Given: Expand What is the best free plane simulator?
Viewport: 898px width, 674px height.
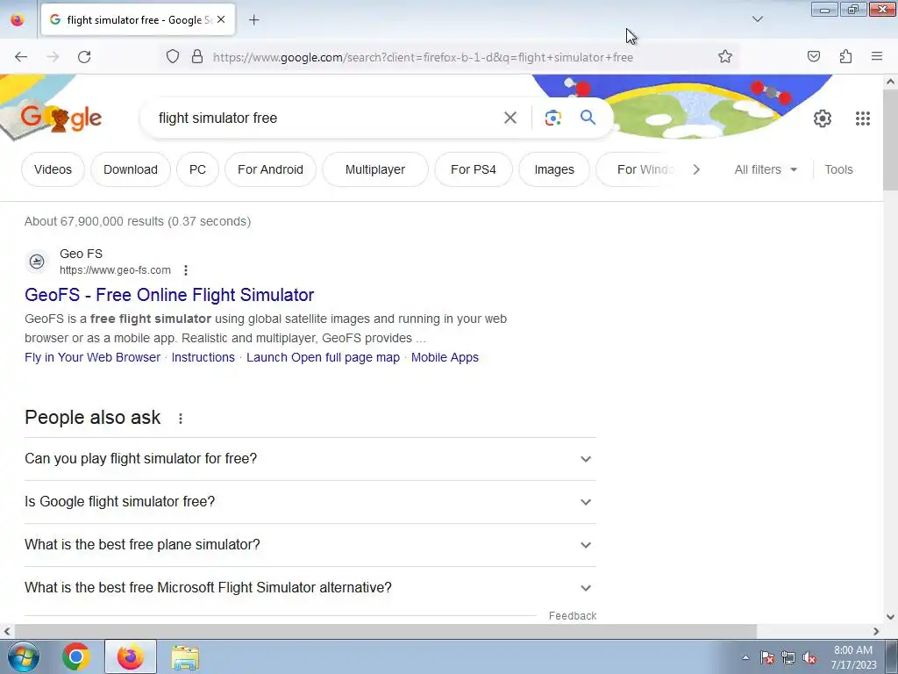Looking at the screenshot, I should [x=310, y=545].
